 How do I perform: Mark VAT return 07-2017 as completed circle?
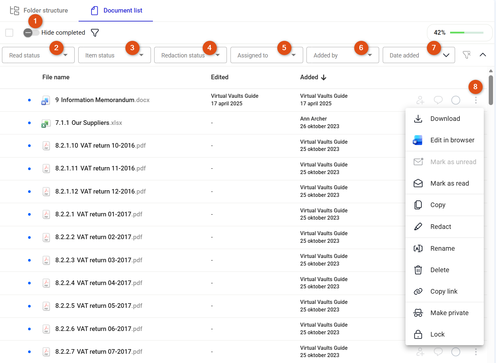tap(456, 352)
